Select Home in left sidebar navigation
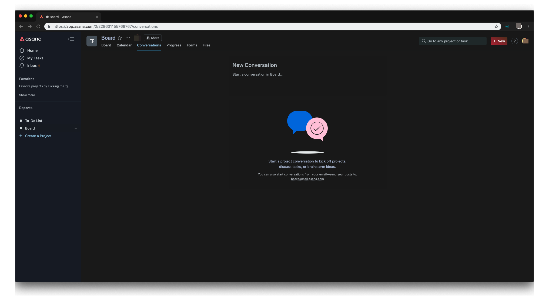 pyautogui.click(x=32, y=50)
